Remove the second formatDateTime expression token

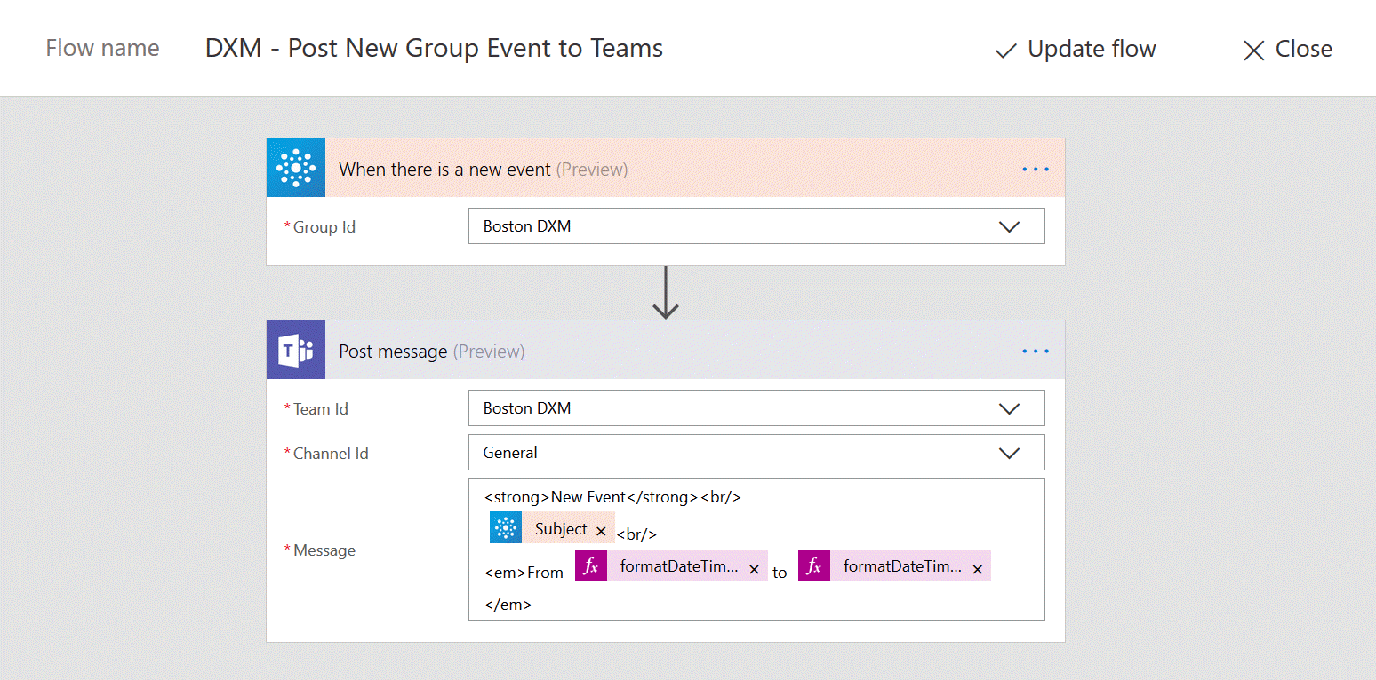pos(977,570)
